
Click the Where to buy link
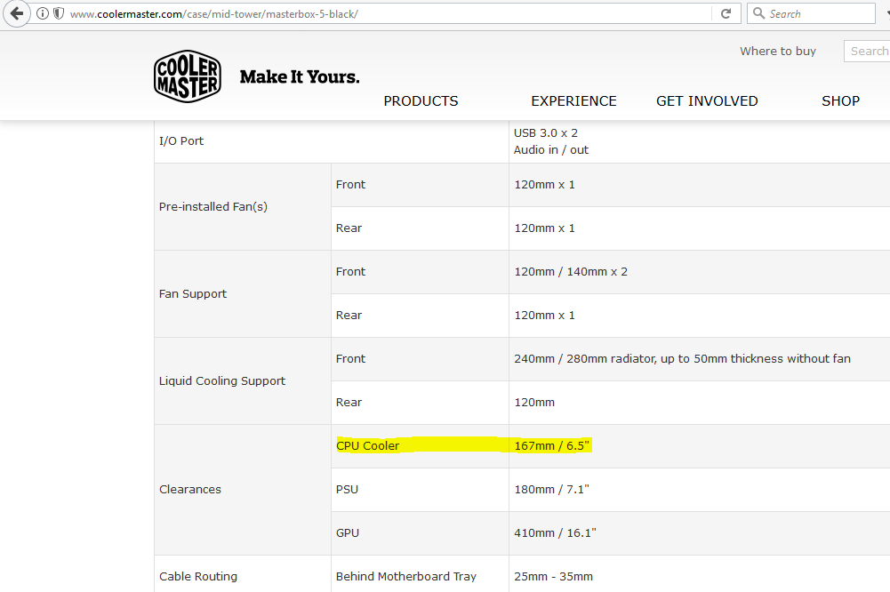click(777, 52)
